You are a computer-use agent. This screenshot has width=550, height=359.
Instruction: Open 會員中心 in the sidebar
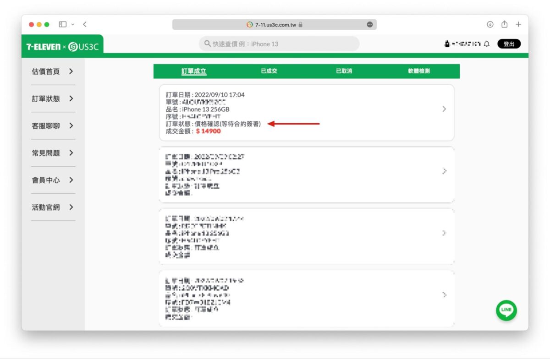point(46,180)
